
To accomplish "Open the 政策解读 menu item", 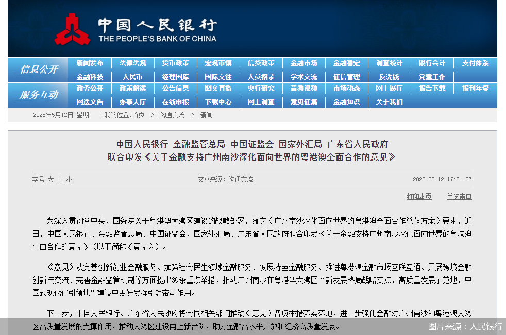I will tap(132, 88).
